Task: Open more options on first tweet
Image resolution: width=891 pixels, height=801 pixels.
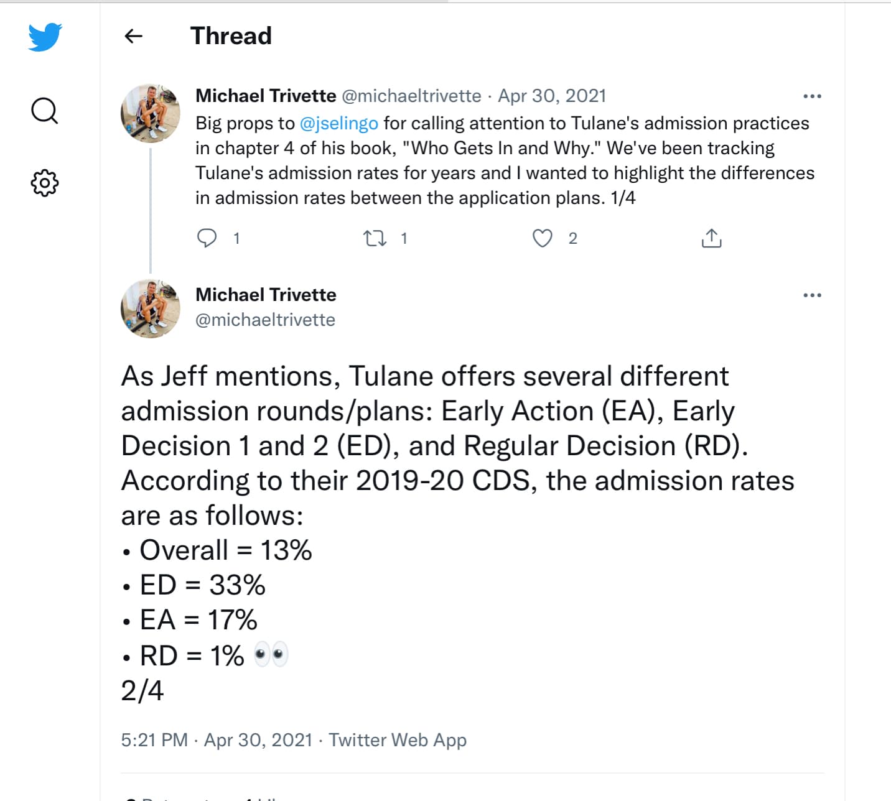Action: pyautogui.click(x=812, y=96)
